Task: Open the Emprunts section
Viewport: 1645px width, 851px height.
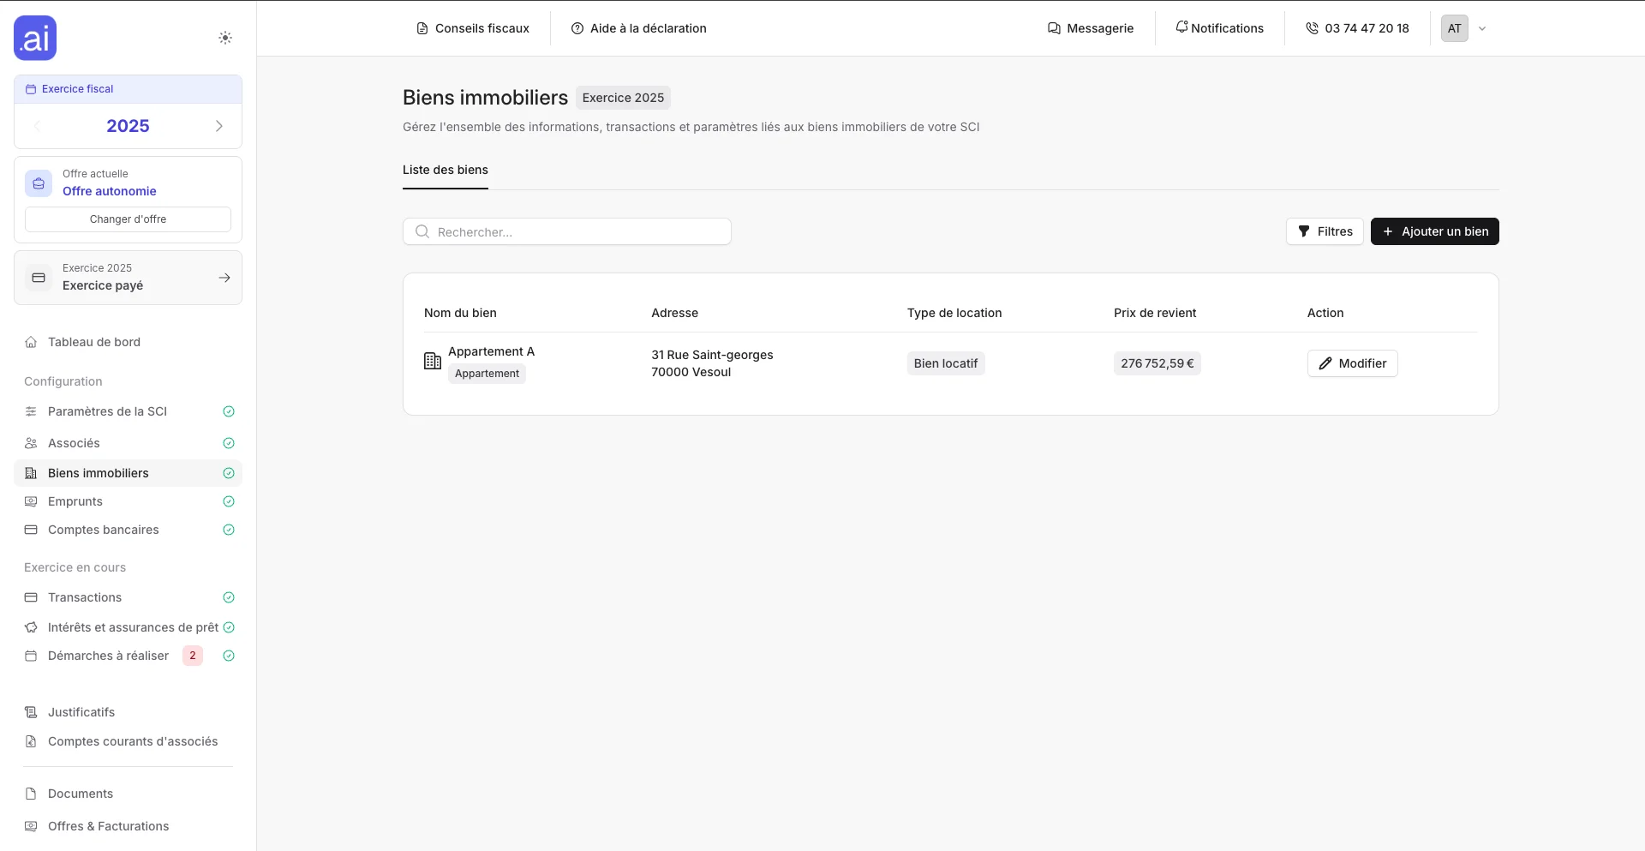Action: [x=75, y=501]
